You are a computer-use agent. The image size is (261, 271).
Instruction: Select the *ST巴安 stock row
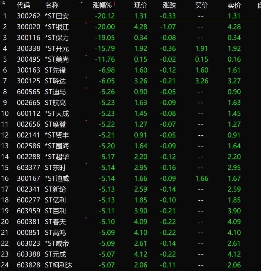(57, 16)
